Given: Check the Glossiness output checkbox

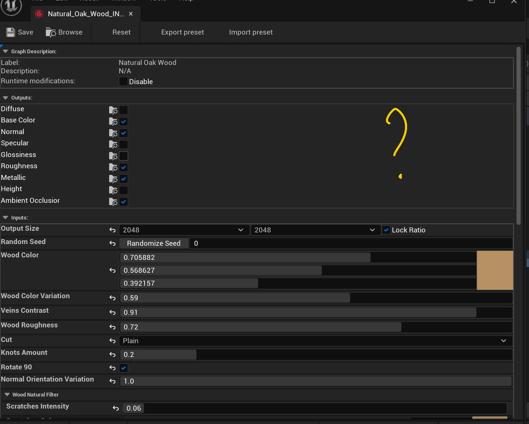Looking at the screenshot, I should (123, 156).
